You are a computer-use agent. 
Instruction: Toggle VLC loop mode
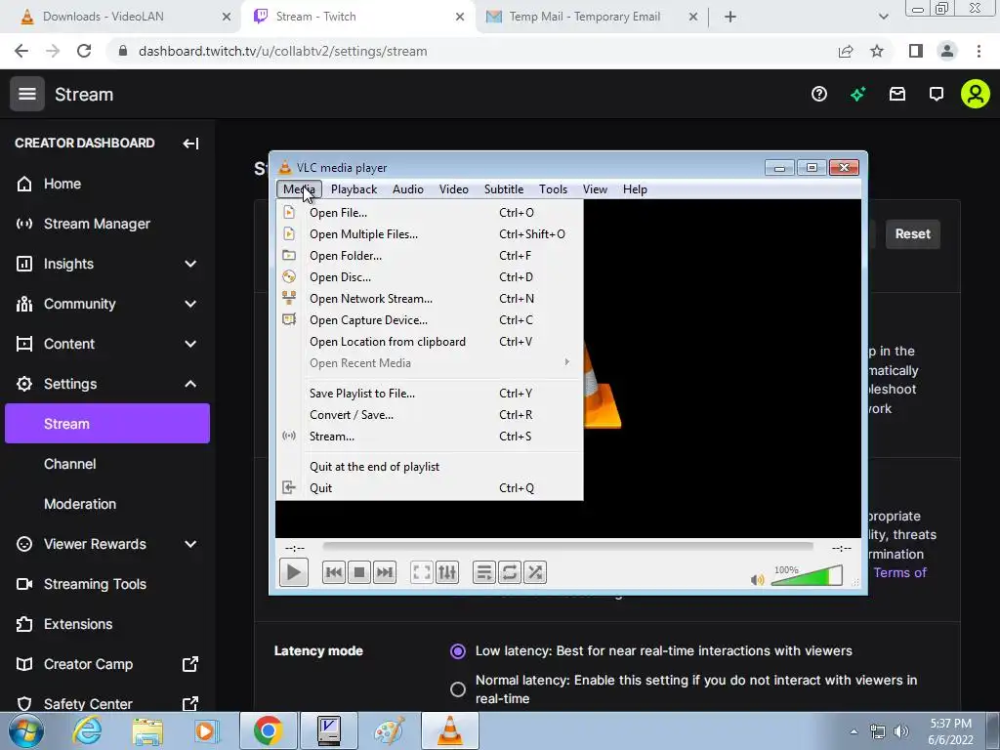point(510,572)
